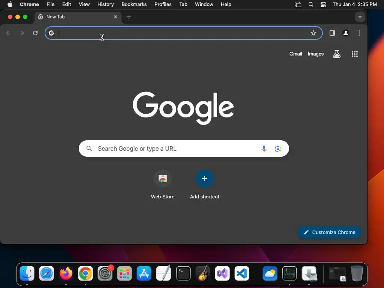The width and height of the screenshot is (384, 288).
Task: Focus the address bar input
Action: point(184,33)
